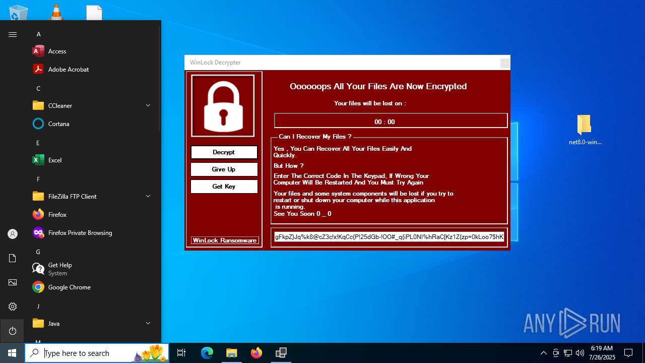This screenshot has height=363, width=645.
Task: Launch Firefox from the taskbar
Action: (x=256, y=353)
